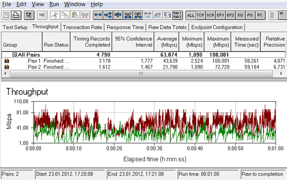Collapse the All Pairs group
287x180 pixels.
pyautogui.click(x=14, y=54)
